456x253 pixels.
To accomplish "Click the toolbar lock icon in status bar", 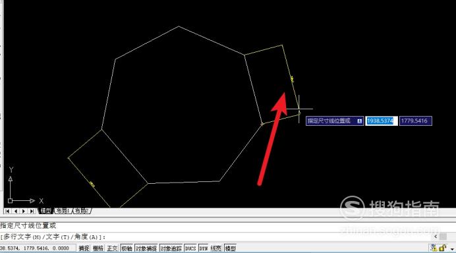I will point(443,248).
